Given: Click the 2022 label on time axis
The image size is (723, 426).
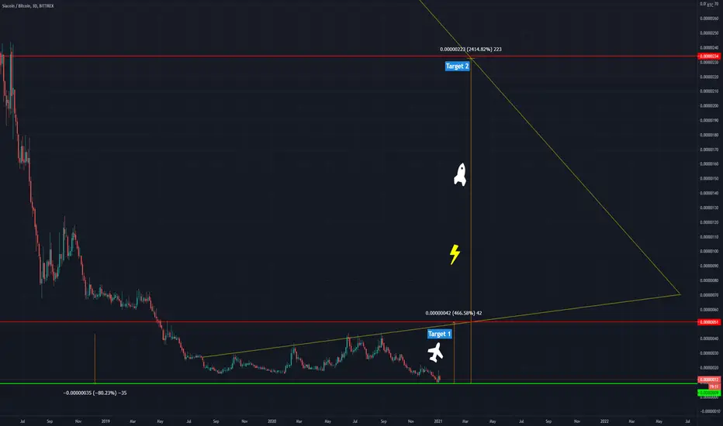Looking at the screenshot, I should pyautogui.click(x=604, y=421).
